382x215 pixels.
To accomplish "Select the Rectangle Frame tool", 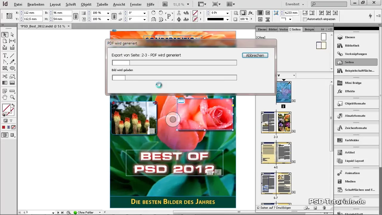I will [5, 68].
